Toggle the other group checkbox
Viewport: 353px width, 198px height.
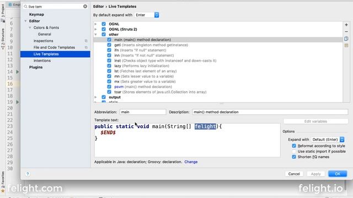104,34
